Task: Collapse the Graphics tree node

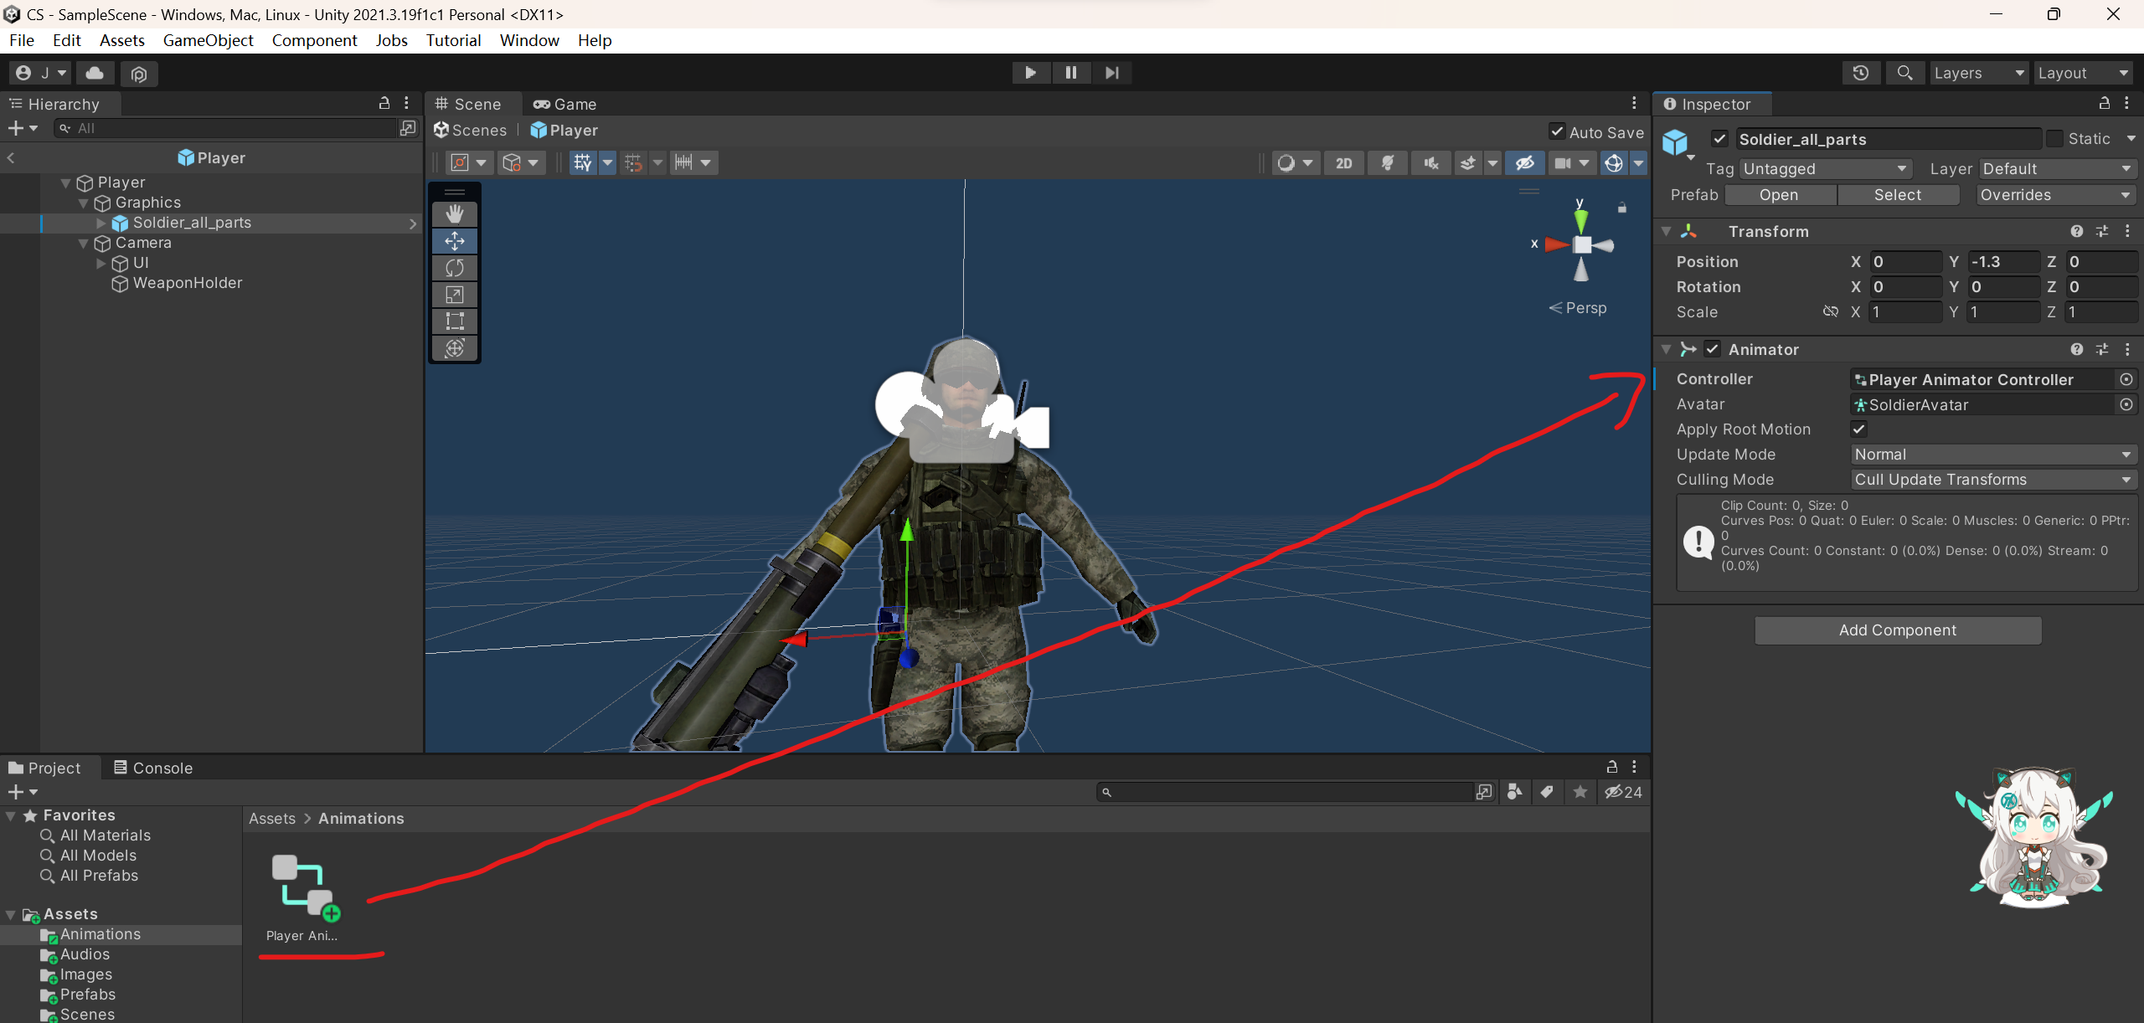Action: (x=83, y=203)
